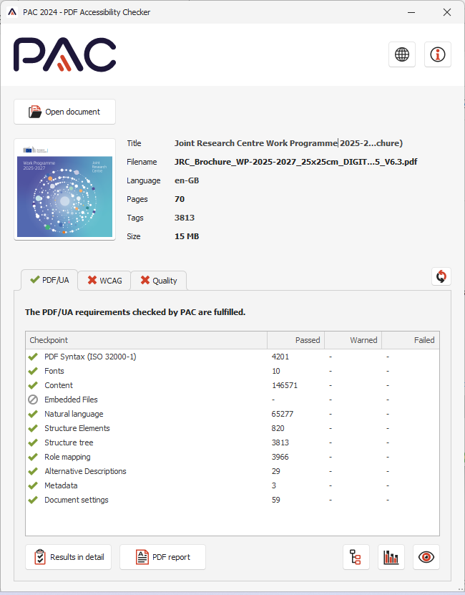Viewport: 465px width, 595px height.
Task: Click the document title Joint Research Centre
Action: 288,143
